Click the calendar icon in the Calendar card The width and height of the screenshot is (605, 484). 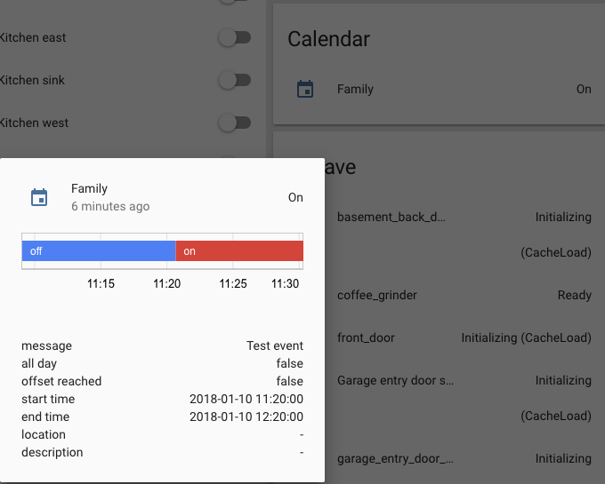(x=305, y=89)
